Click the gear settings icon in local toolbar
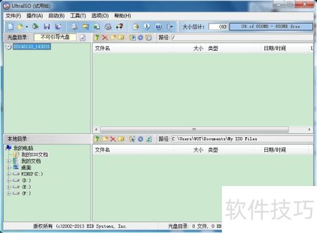Image resolution: width=317 pixels, height=233 pixels. click(140, 139)
